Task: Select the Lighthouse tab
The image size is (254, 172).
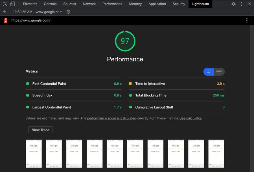Action: click(x=200, y=4)
